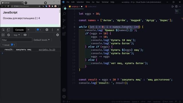
Task: Click the 'JavaScript' page heading
Action: point(10,13)
